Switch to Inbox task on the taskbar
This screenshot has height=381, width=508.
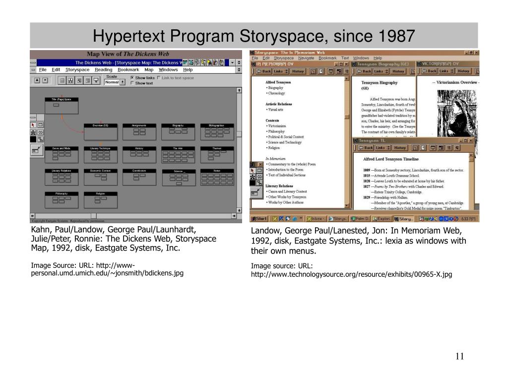(x=316, y=219)
